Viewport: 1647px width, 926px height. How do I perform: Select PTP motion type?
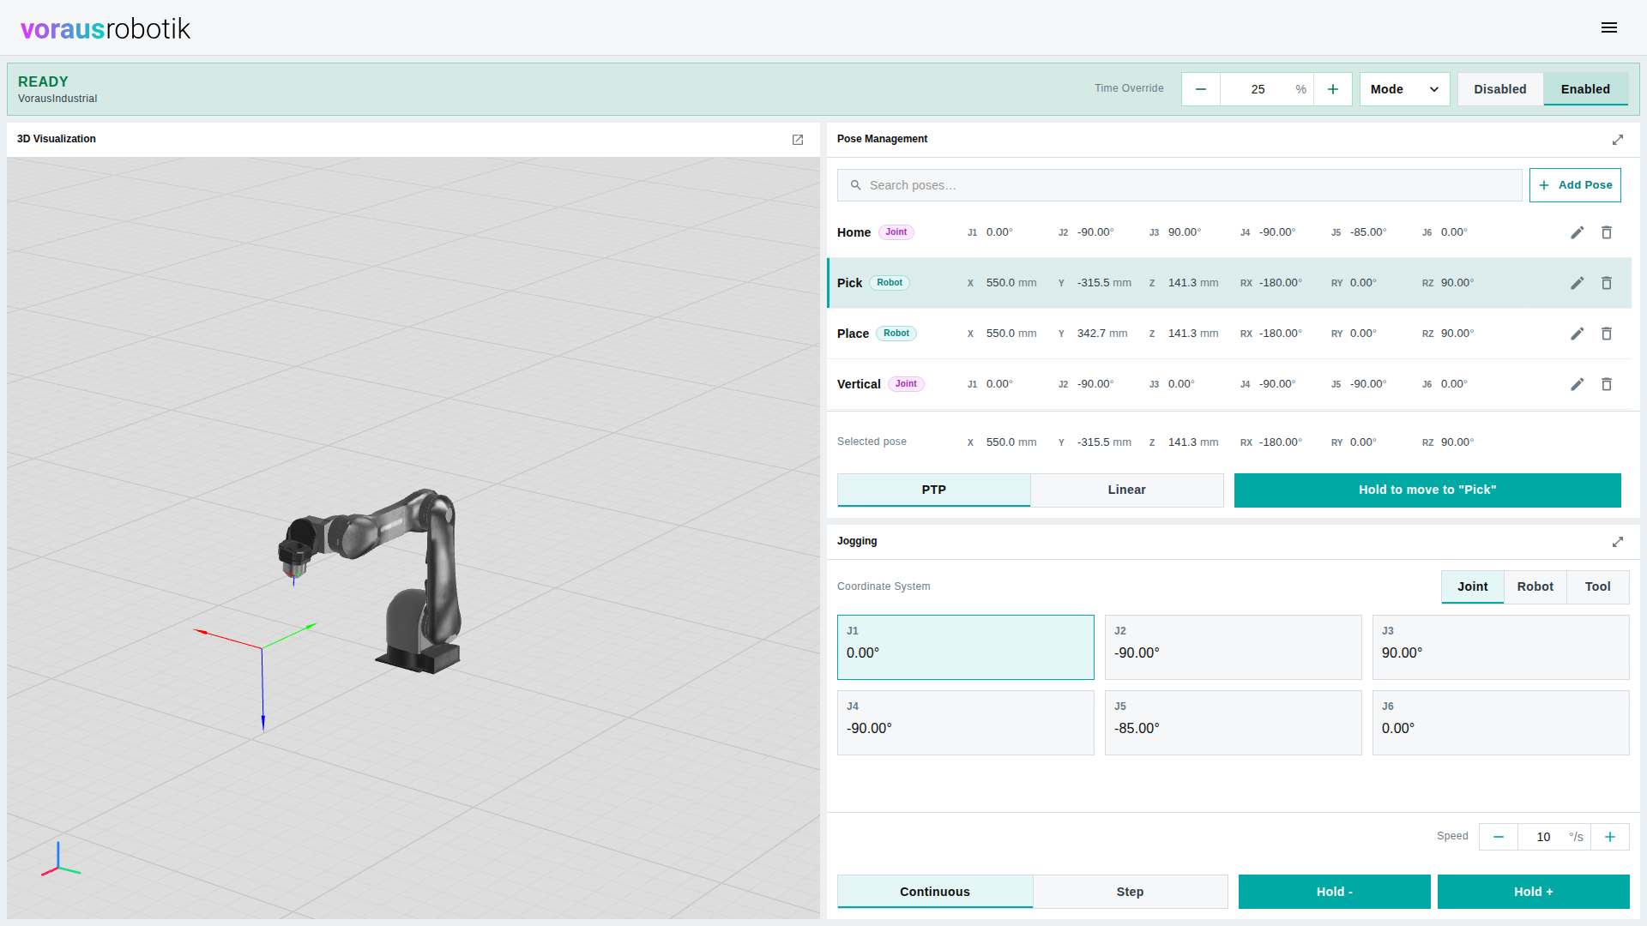pyautogui.click(x=934, y=490)
